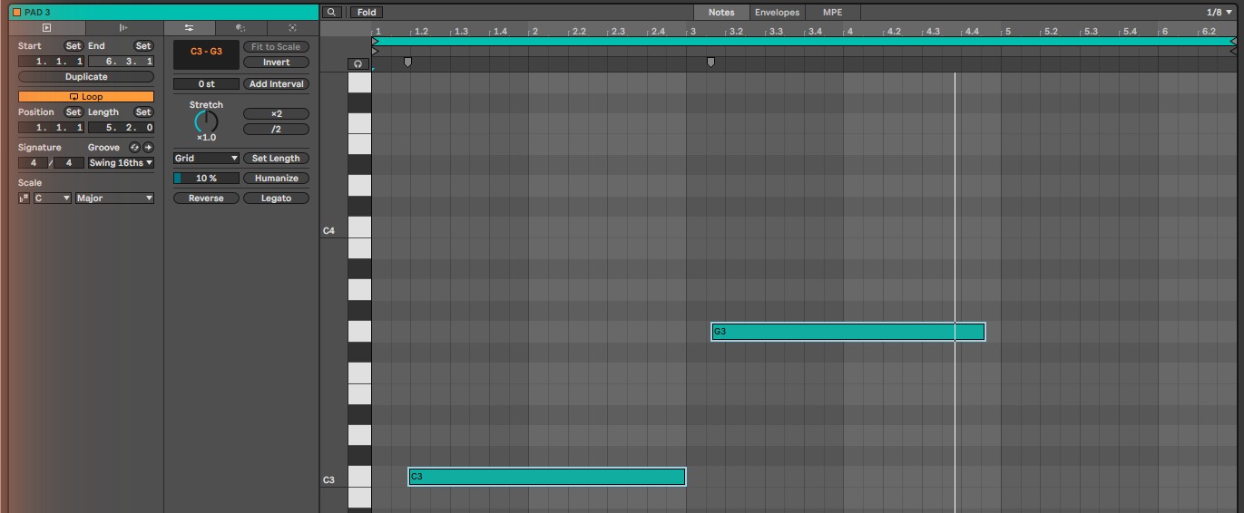The height and width of the screenshot is (513, 1244).
Task: Open the Generate tools tab icon
Action: point(292,28)
